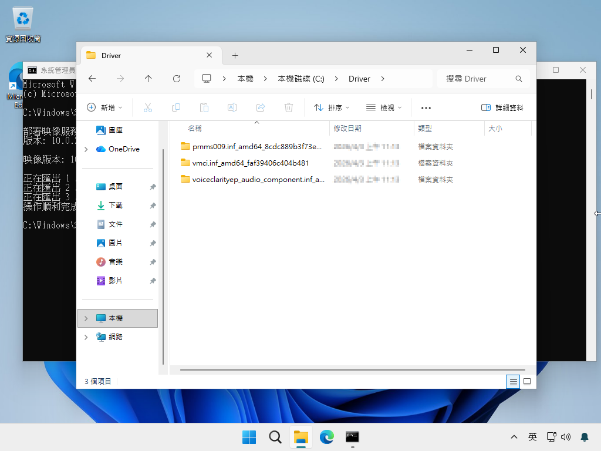Click the Delete icon on the toolbar
Screen dimensions: 601x451
(288, 107)
